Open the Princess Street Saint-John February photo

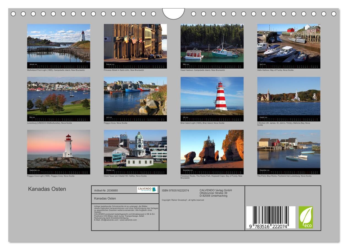[x=135, y=43]
